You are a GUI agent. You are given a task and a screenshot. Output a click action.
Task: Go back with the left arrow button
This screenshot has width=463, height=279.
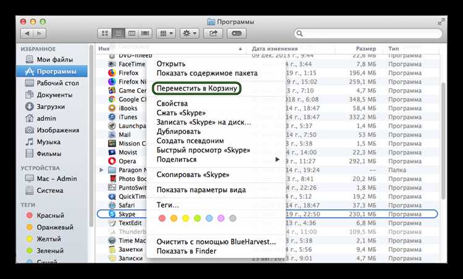(x=27, y=33)
